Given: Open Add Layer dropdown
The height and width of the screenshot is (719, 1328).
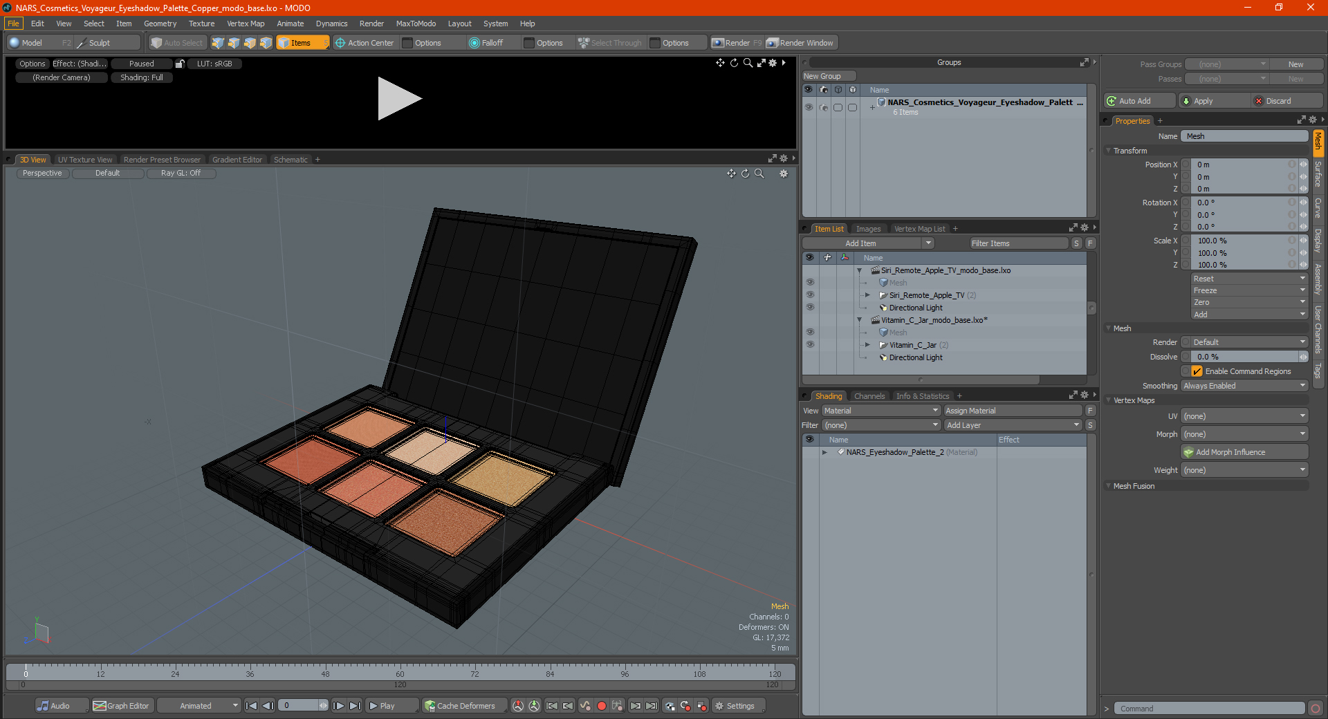Looking at the screenshot, I should [x=1013, y=425].
